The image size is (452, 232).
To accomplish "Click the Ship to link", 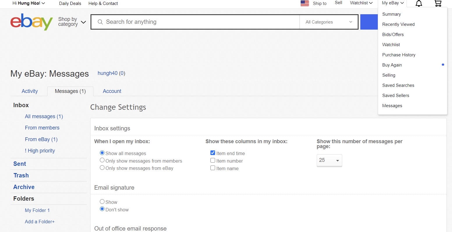I will point(320,3).
